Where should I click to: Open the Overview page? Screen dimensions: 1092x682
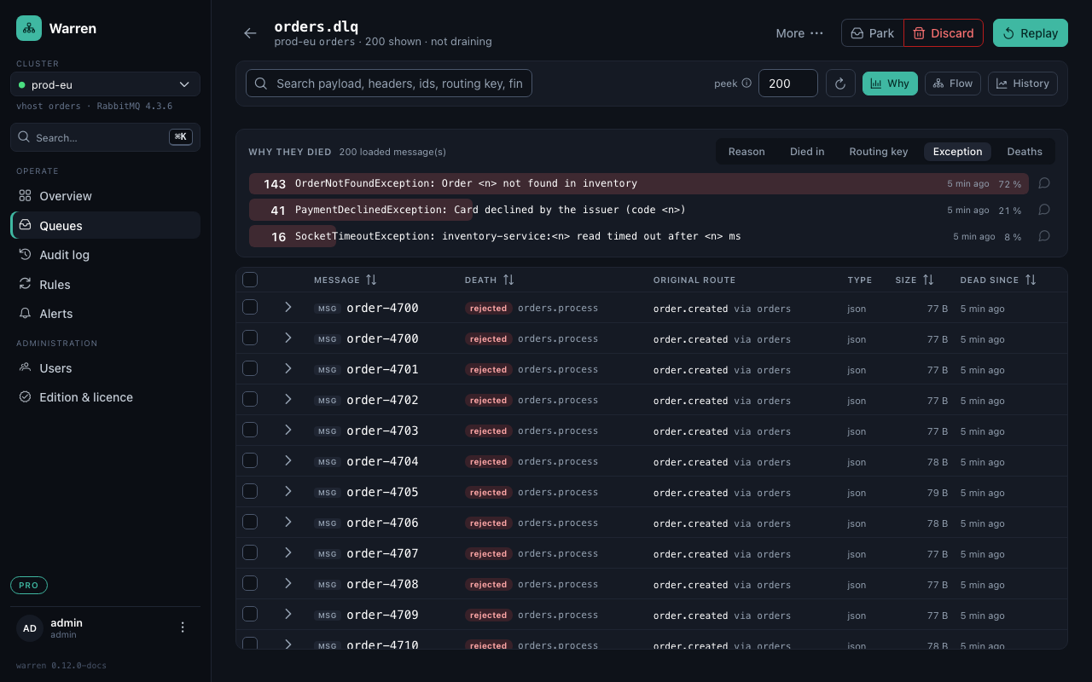(x=106, y=196)
